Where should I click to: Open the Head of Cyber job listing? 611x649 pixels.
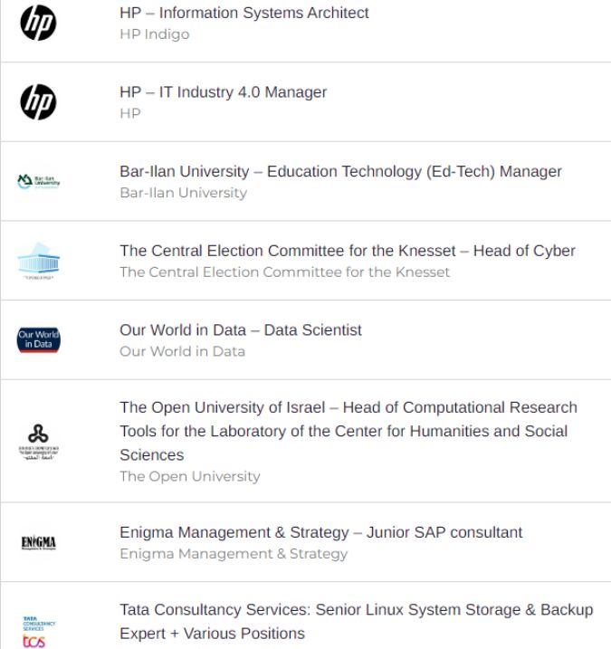(x=348, y=251)
